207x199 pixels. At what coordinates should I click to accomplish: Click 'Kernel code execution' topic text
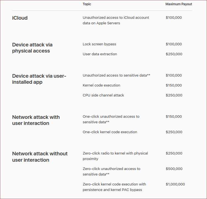point(101,85)
